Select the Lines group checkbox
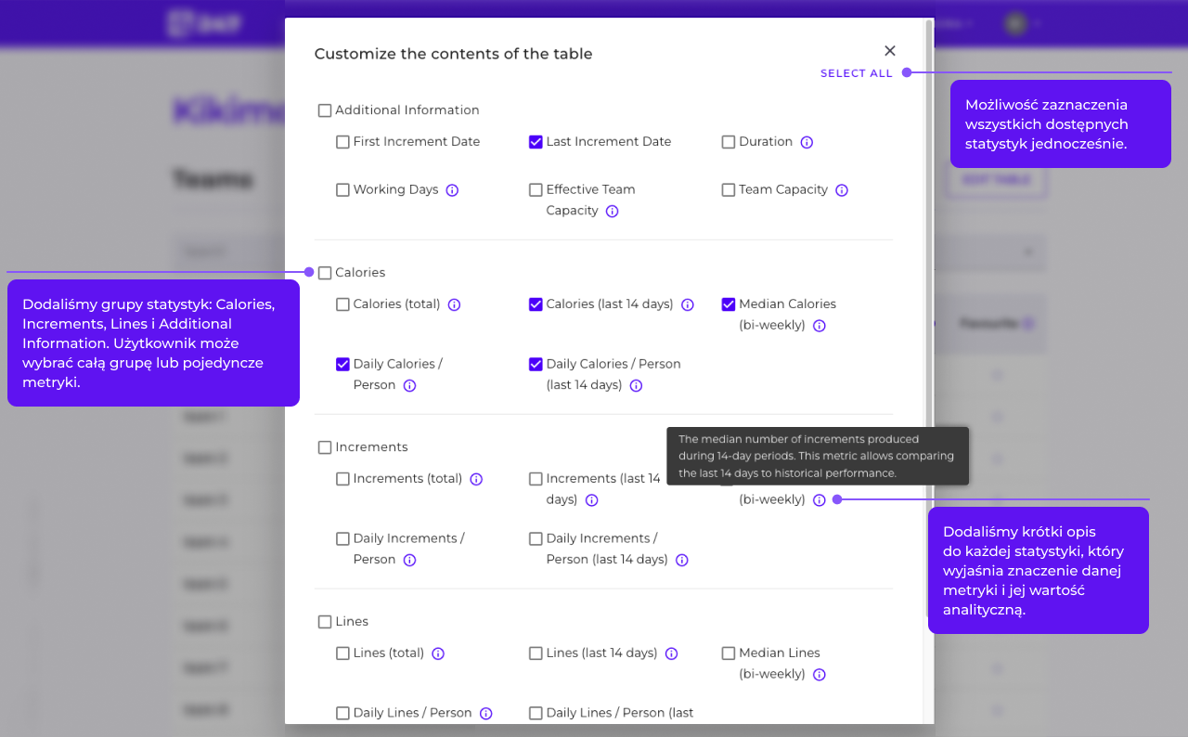 325,621
